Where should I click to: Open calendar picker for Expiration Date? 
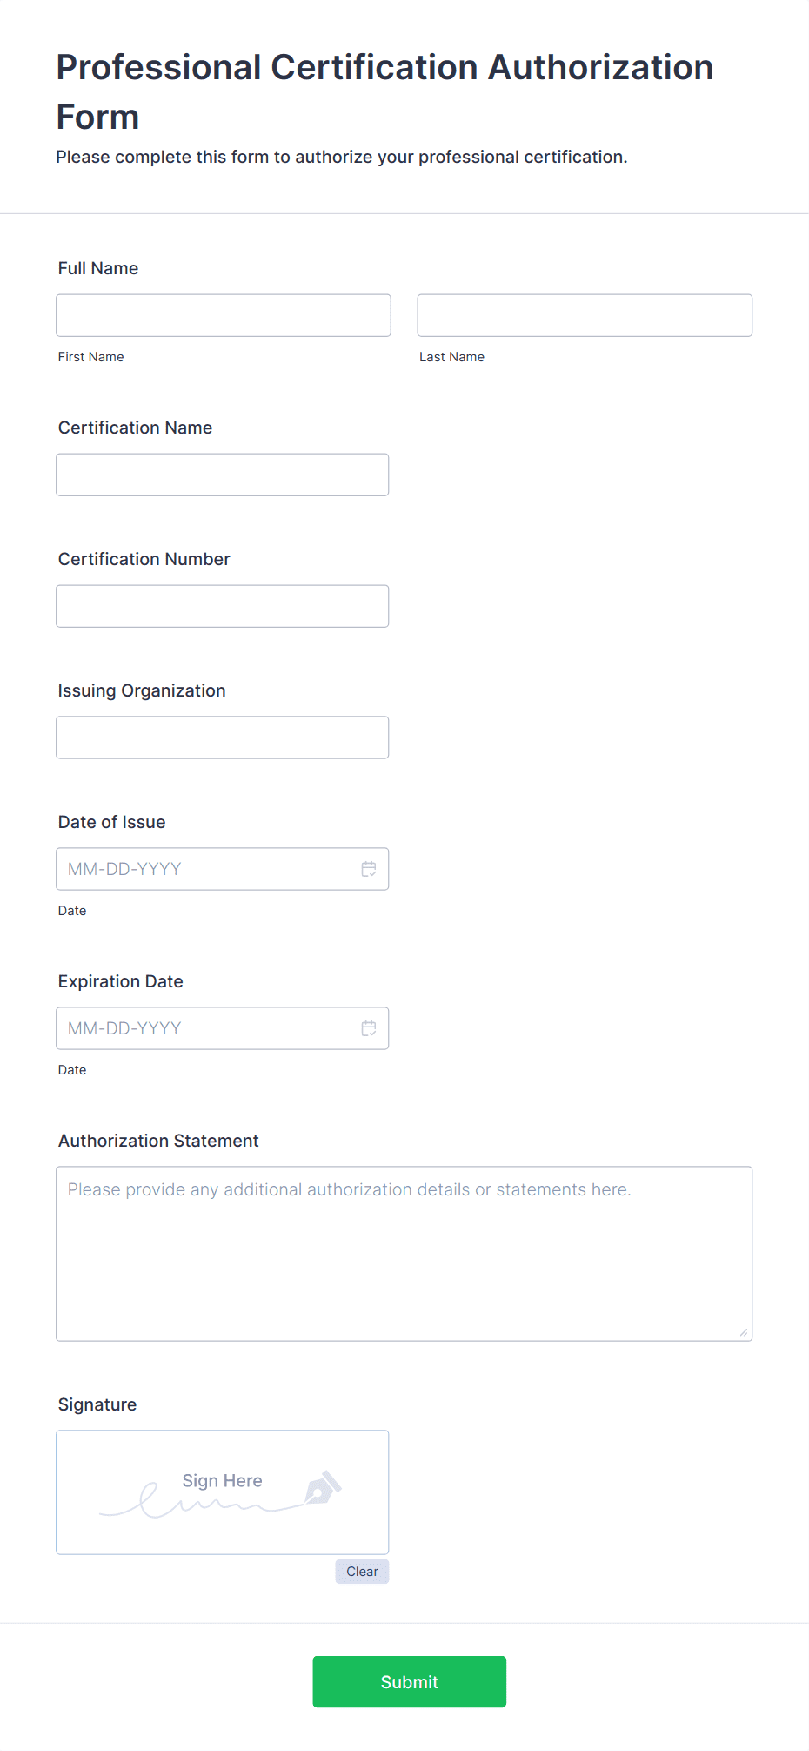(x=369, y=1028)
